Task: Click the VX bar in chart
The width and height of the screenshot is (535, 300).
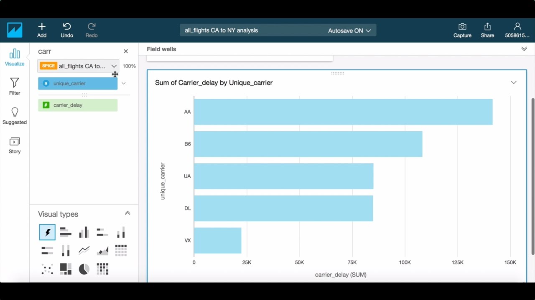Action: click(218, 240)
